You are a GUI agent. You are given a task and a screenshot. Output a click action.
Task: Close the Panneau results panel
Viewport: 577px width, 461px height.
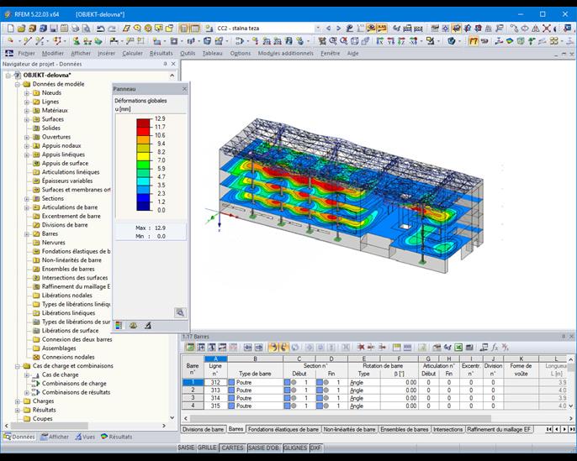[185, 89]
